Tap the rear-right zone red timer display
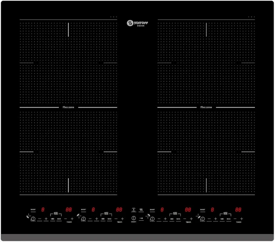Viewport: 275px width, 242px height. [x=188, y=210]
